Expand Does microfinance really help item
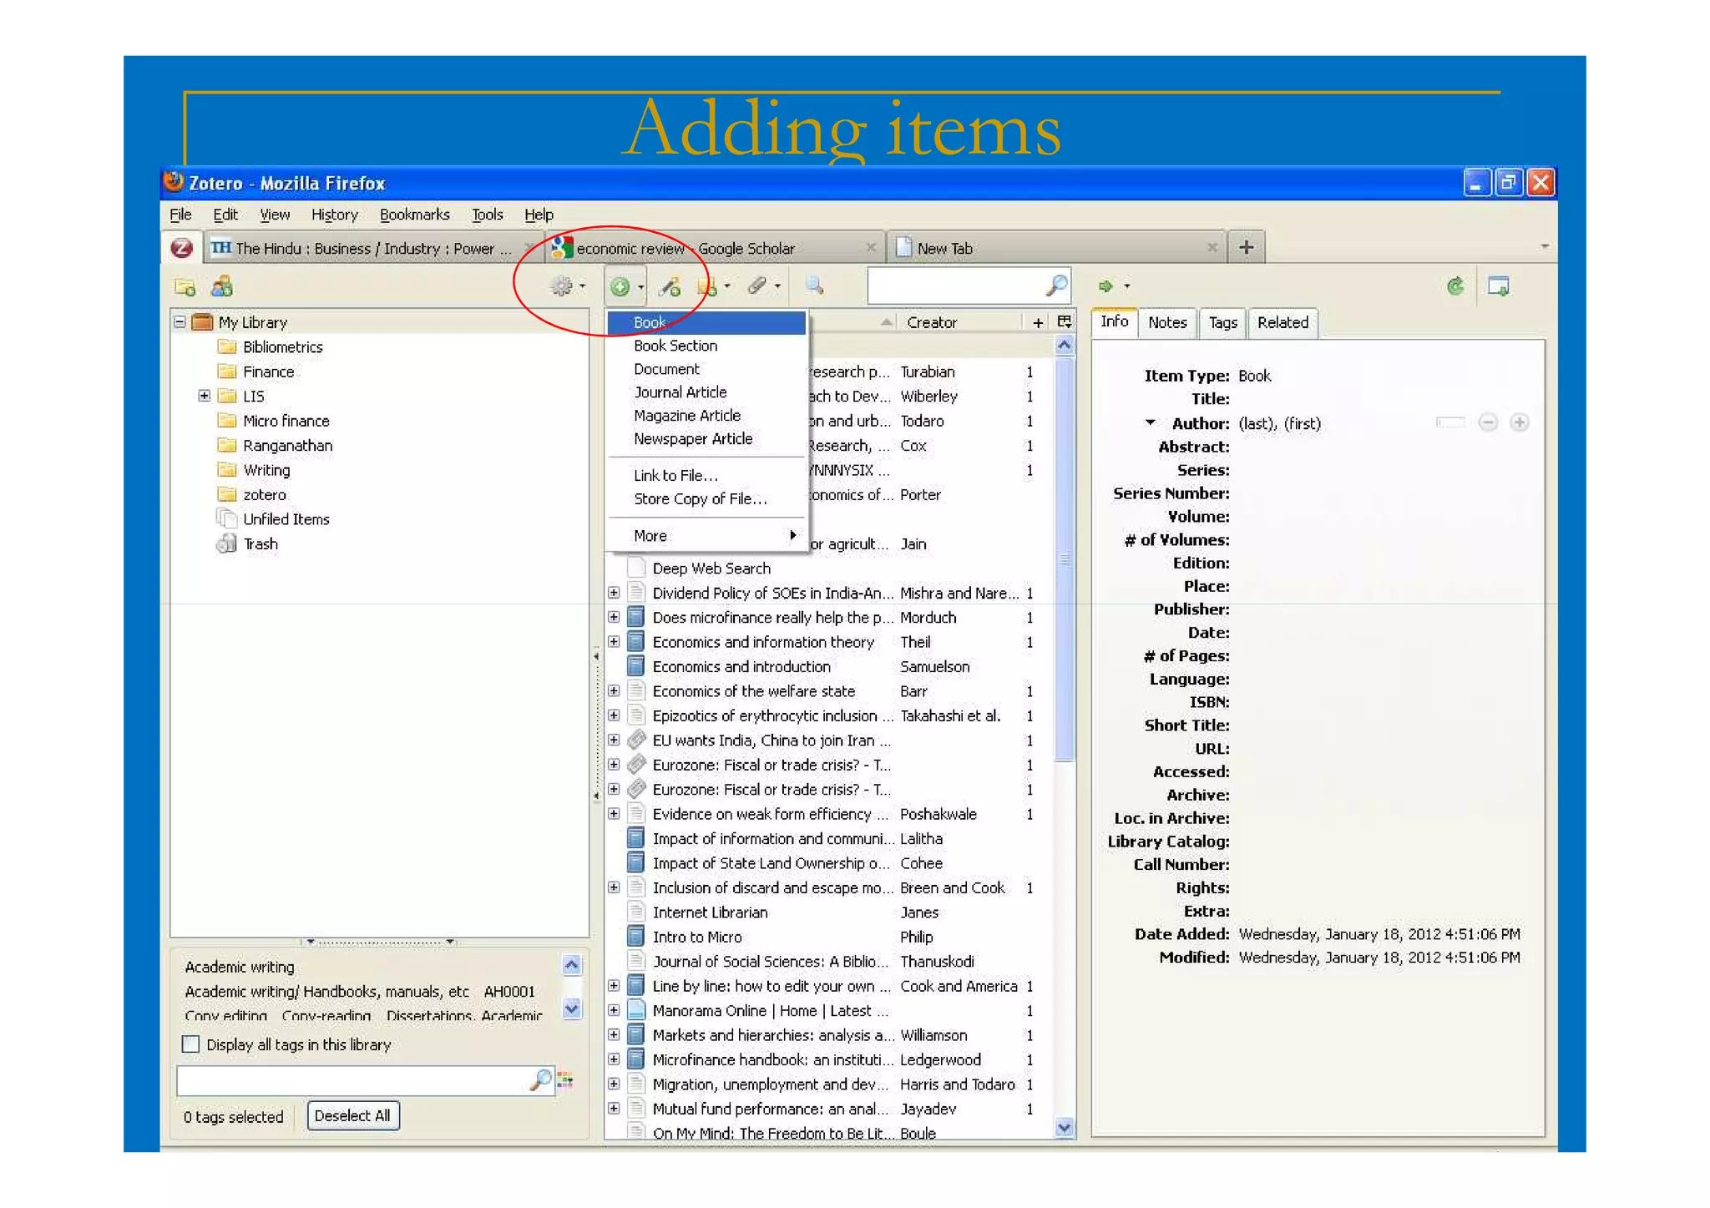 614,617
